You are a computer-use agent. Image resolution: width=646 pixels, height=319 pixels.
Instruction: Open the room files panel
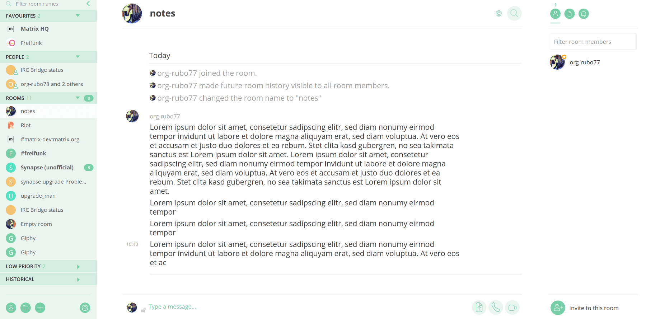point(569,14)
